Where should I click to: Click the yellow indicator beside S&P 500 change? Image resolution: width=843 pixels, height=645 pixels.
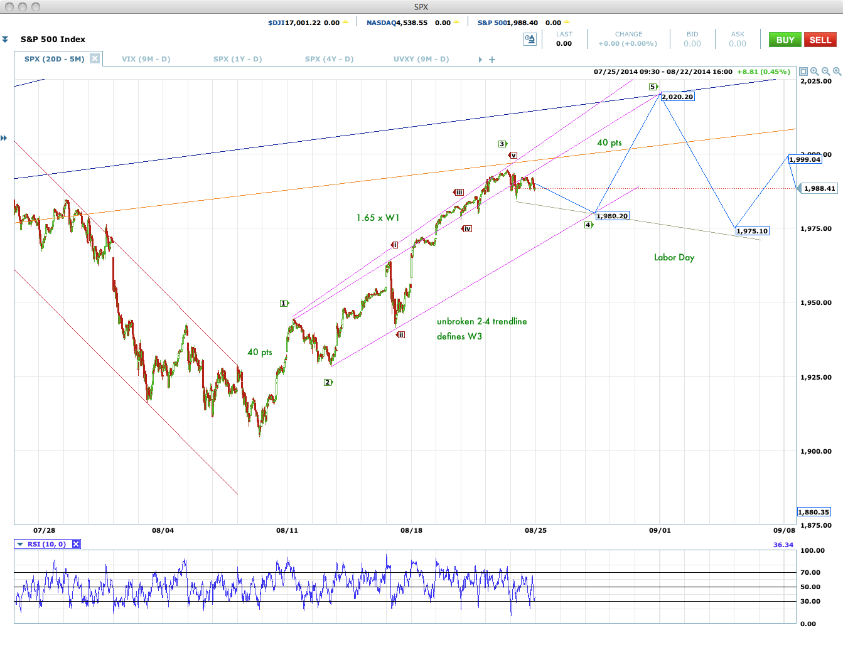pos(567,23)
